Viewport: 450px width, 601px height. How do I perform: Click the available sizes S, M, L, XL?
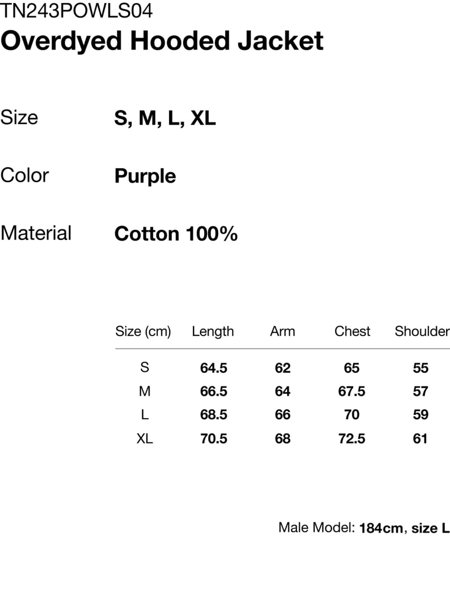(x=165, y=118)
